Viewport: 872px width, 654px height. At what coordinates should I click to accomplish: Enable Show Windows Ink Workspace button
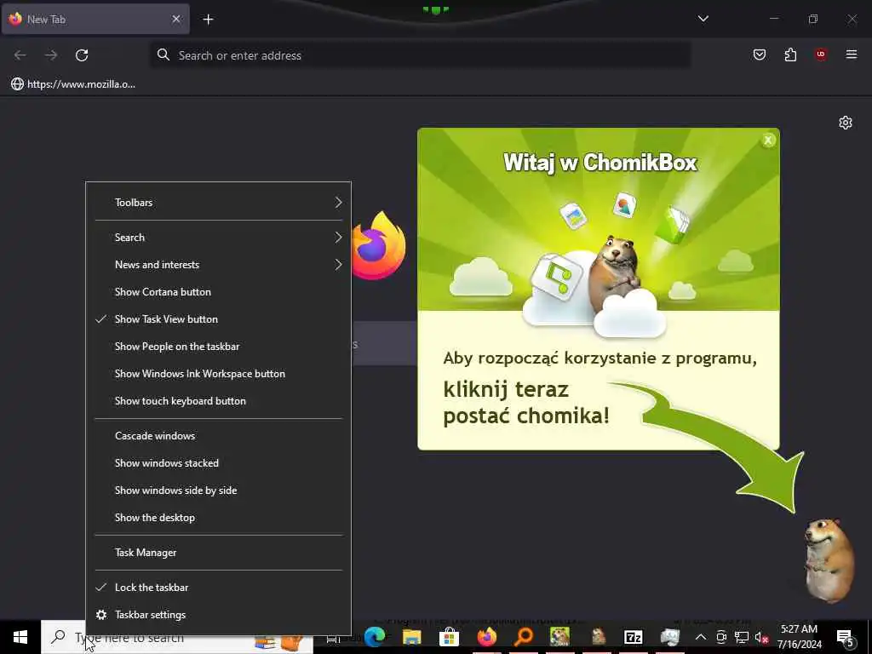click(x=219, y=374)
